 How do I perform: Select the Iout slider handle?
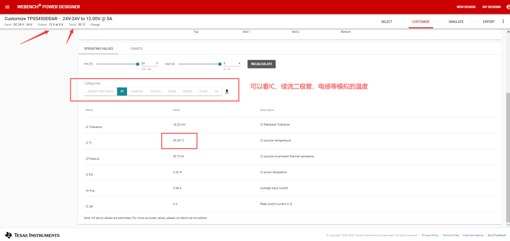(220, 64)
